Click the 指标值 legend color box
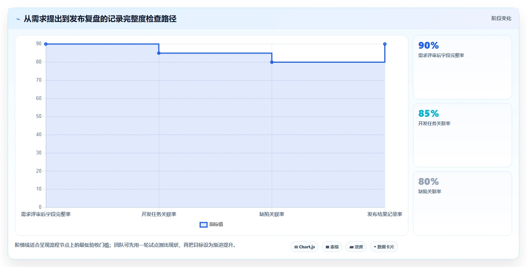This screenshot has width=527, height=267. (x=204, y=225)
